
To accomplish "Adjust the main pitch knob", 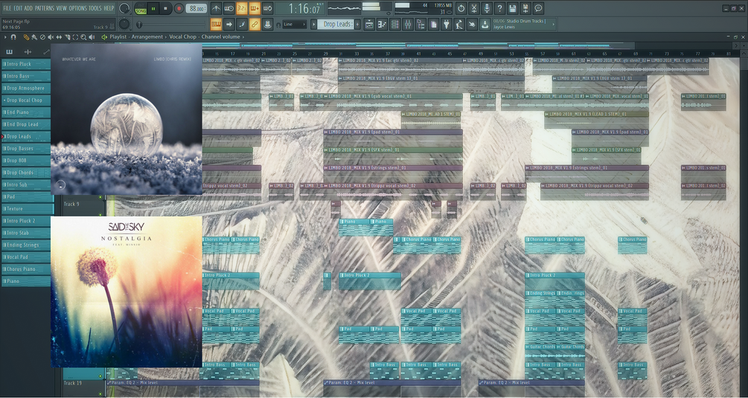I will (124, 24).
